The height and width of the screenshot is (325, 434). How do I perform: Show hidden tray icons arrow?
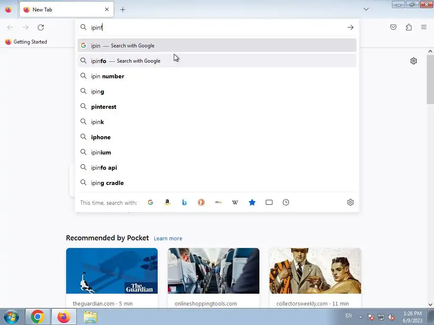point(360,317)
